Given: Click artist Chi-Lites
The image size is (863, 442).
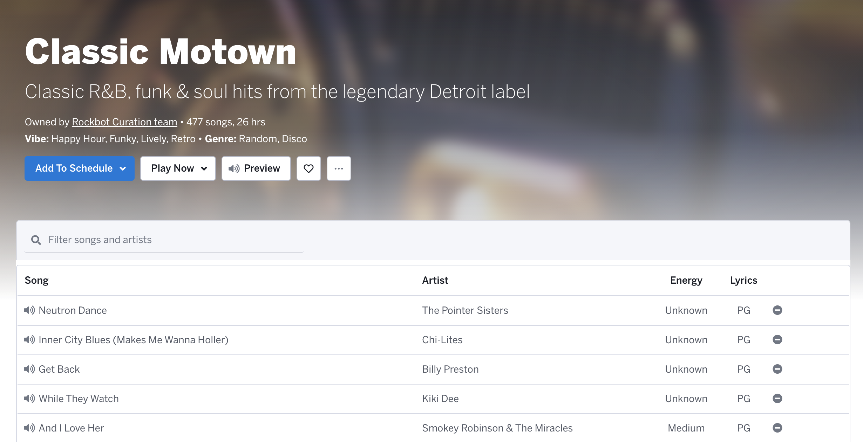Looking at the screenshot, I should pos(442,340).
